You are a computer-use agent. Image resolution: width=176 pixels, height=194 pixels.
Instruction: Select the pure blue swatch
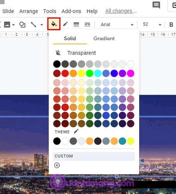[x=114, y=73]
